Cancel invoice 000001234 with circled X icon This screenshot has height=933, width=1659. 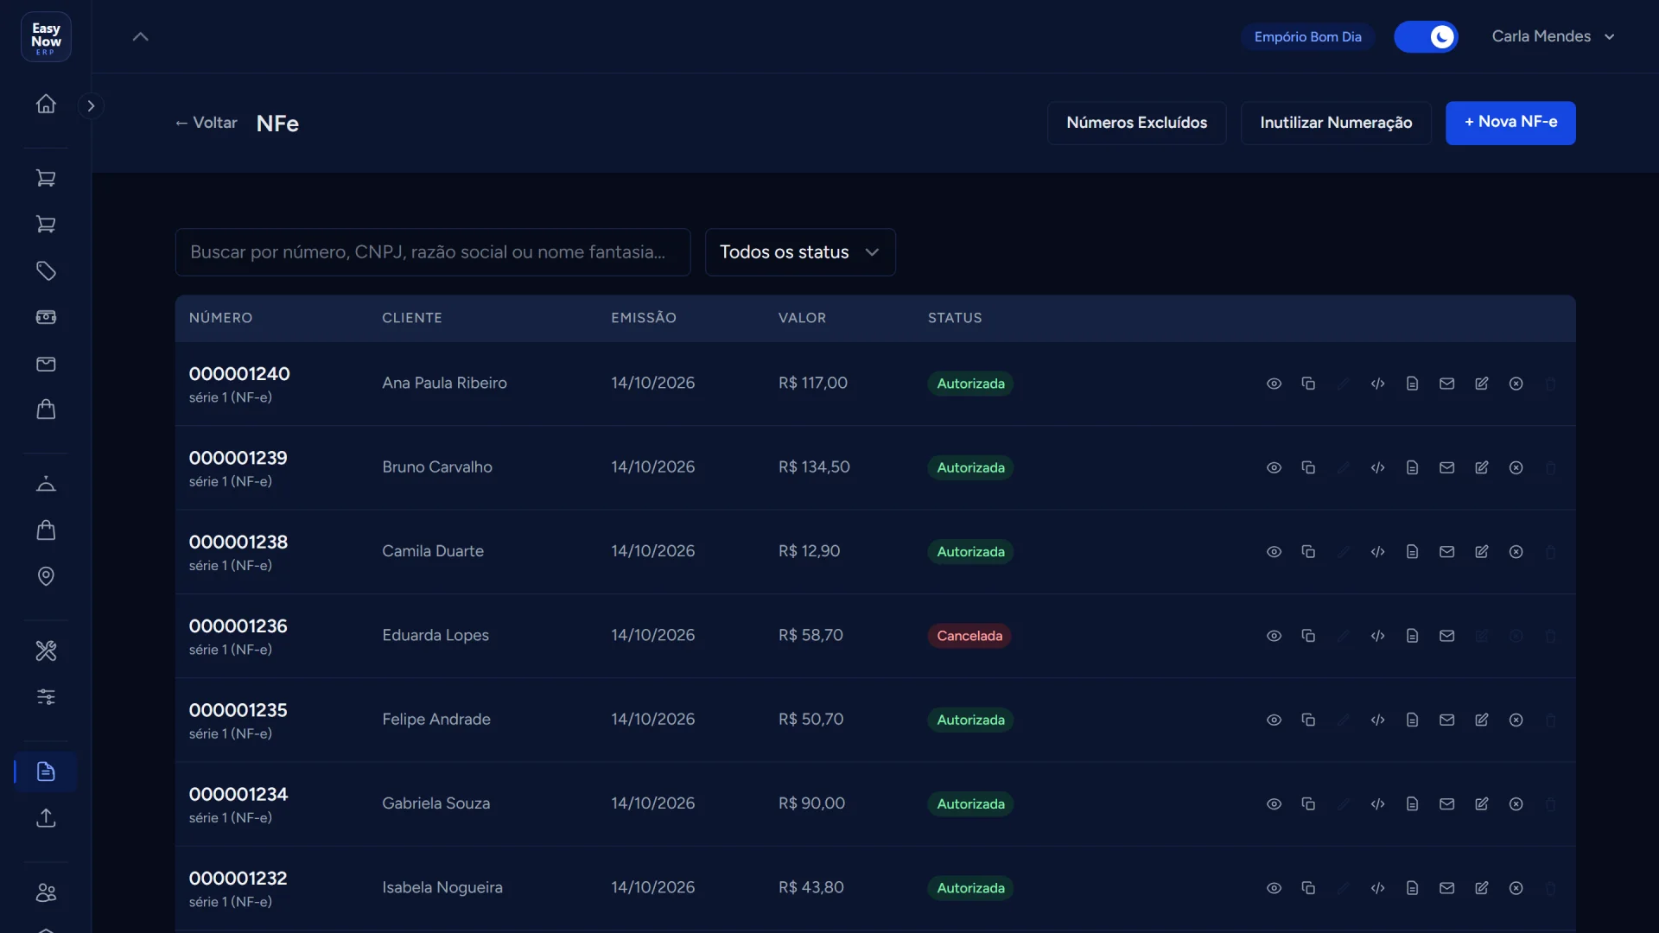point(1516,803)
